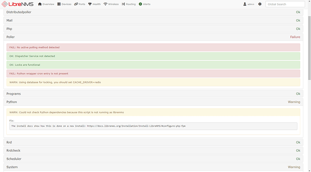Click the Routing shuffle icon
Screen dimensions: 311x172
click(x=123, y=4)
